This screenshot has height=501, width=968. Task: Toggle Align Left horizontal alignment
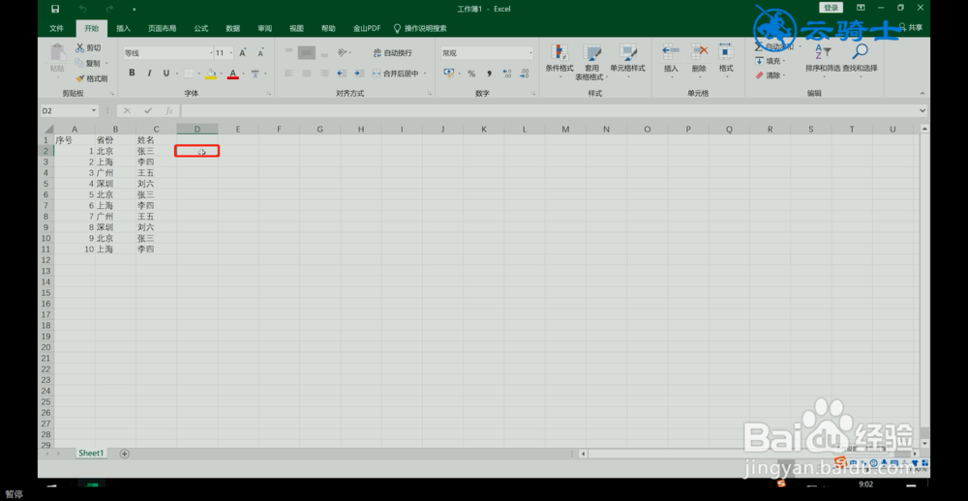[x=288, y=74]
